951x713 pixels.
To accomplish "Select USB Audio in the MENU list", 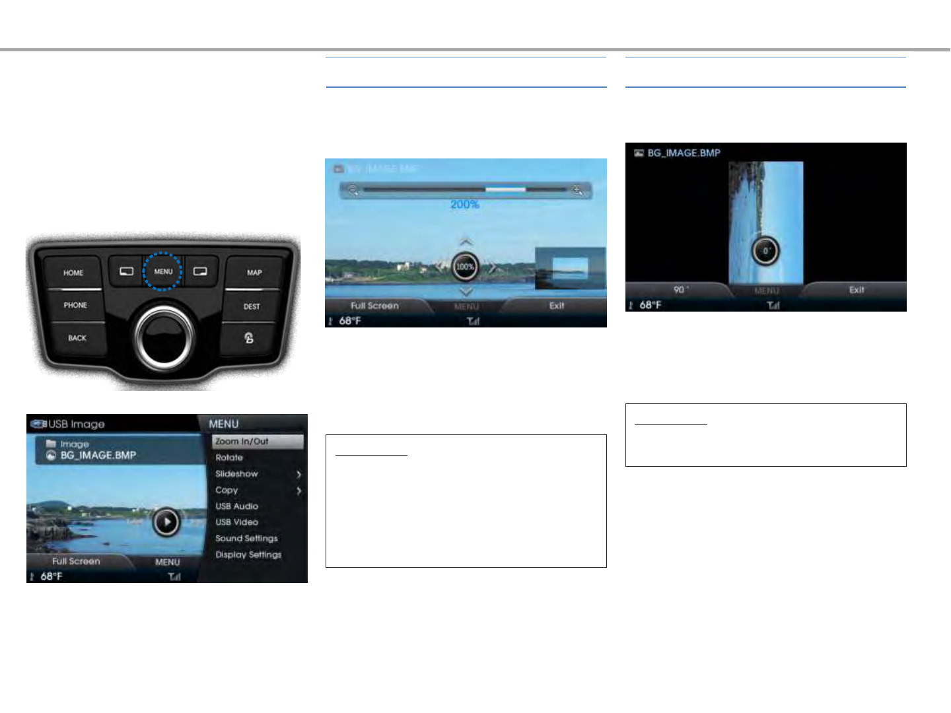I will click(258, 506).
